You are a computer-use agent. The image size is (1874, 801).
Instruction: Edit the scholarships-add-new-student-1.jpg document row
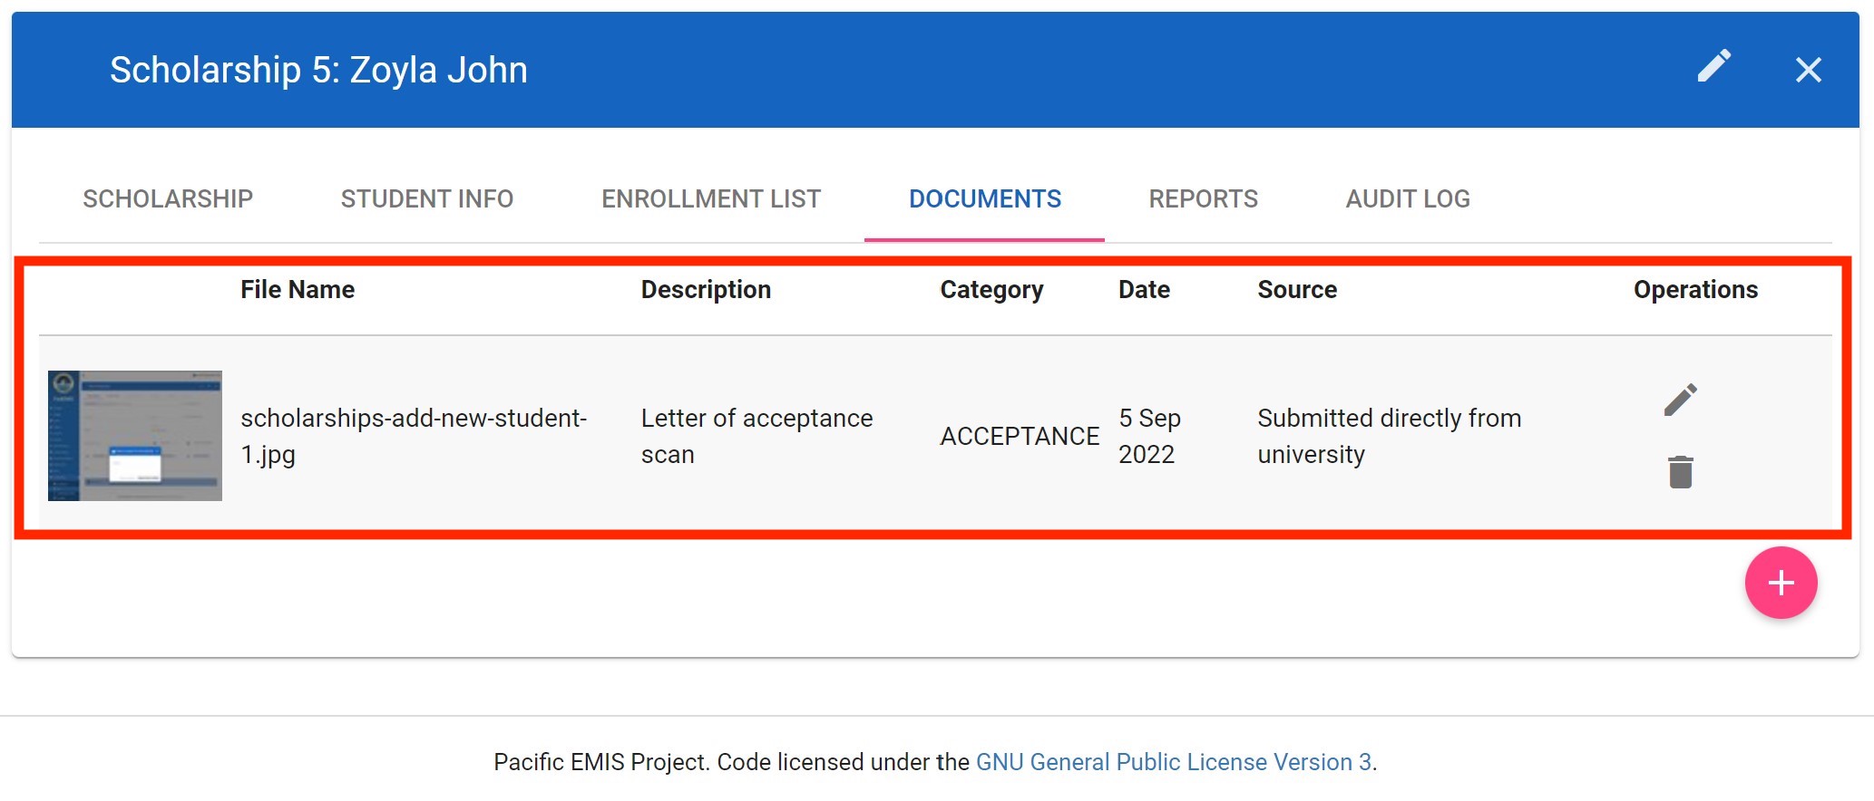pos(1680,400)
